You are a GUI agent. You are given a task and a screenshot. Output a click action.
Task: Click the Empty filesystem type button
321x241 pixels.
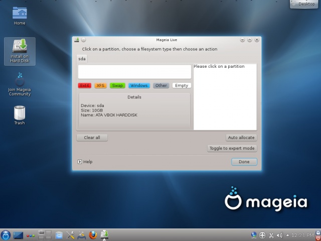point(182,85)
